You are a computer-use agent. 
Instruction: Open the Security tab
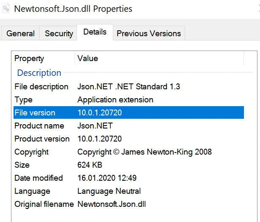[x=59, y=33]
